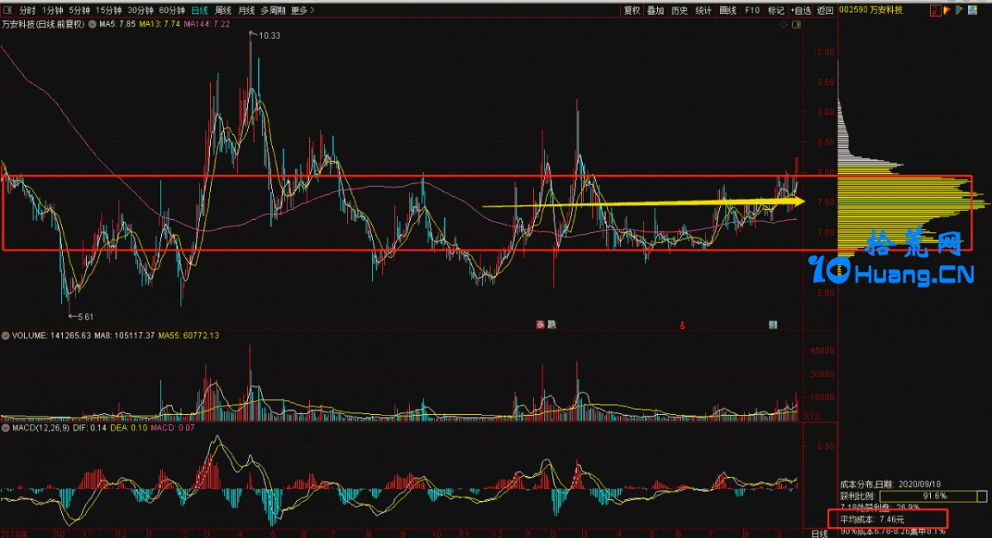Click the diamond icon above the price axis

(x=785, y=26)
